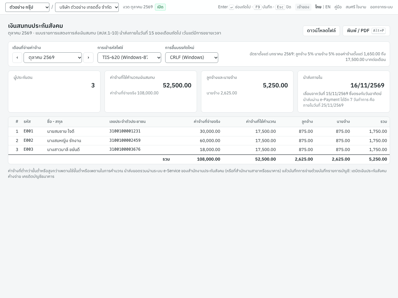
Task: Select employee row E001 นายสมชาย ใจดี
Action: point(199,131)
